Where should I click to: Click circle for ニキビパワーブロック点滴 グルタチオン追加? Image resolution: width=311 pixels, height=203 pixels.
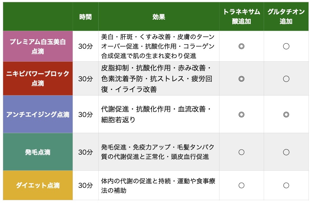coord(286,79)
